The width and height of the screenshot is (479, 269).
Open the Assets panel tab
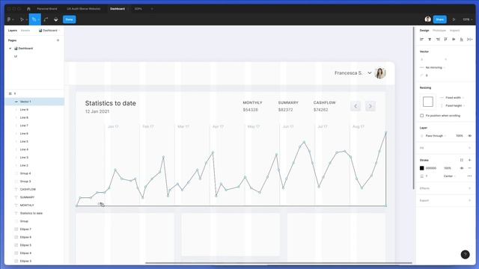click(25, 31)
